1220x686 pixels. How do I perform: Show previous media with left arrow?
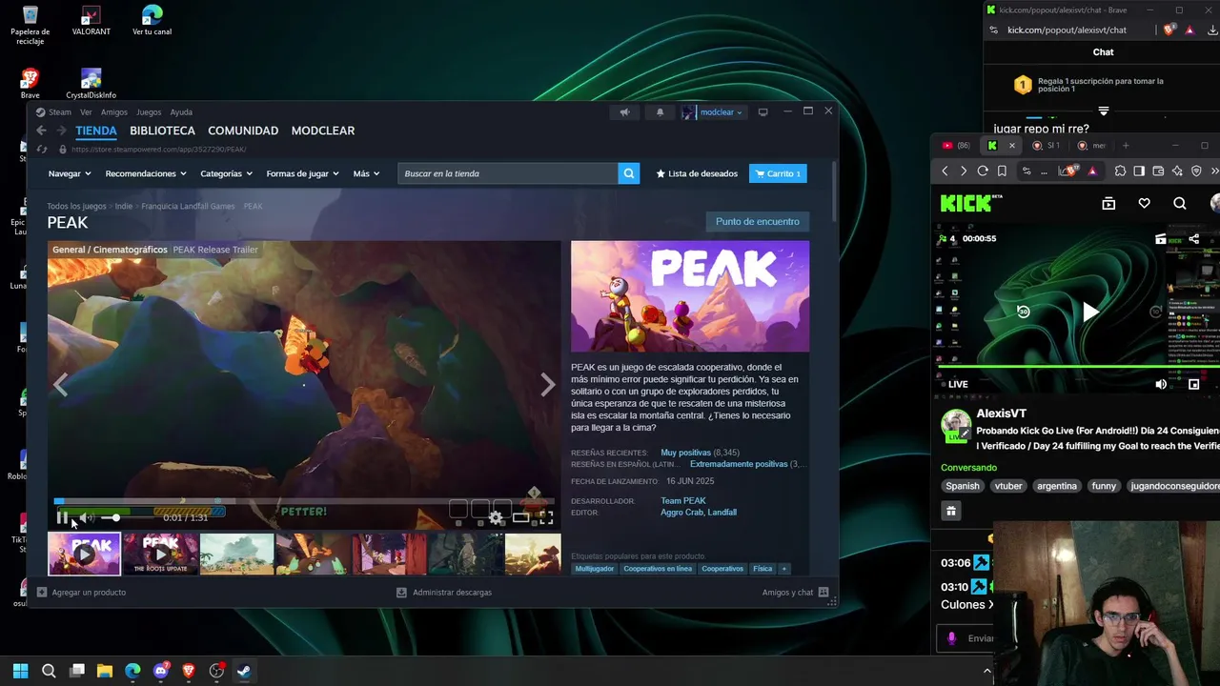61,385
